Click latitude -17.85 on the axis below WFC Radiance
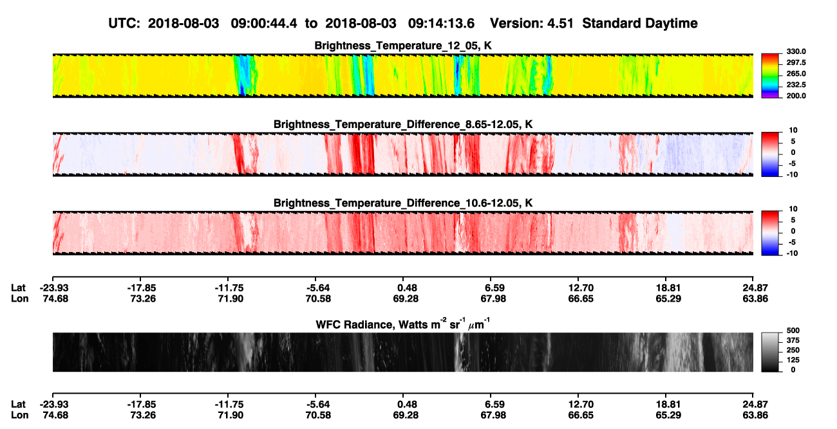The width and height of the screenshot is (837, 429). pos(140,404)
